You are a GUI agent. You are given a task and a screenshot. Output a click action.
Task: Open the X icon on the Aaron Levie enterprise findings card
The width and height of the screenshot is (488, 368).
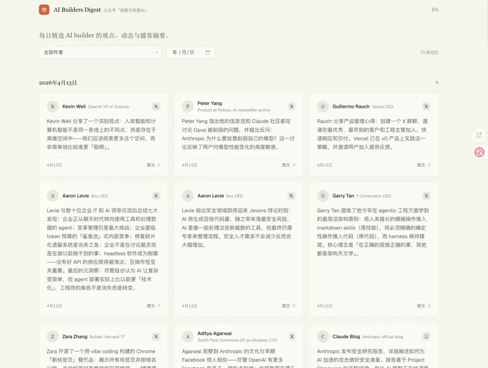(156, 196)
